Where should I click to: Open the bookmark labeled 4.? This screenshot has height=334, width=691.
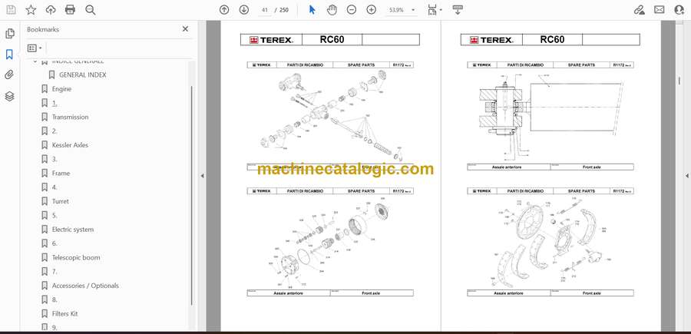55,187
